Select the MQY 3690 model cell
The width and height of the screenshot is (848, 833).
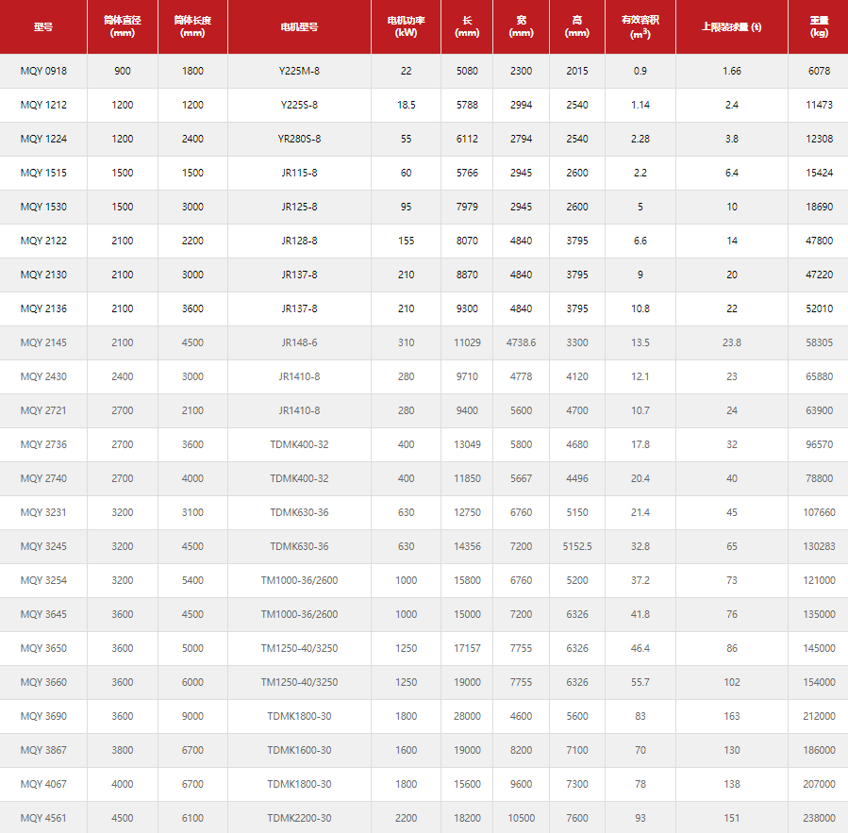click(43, 716)
